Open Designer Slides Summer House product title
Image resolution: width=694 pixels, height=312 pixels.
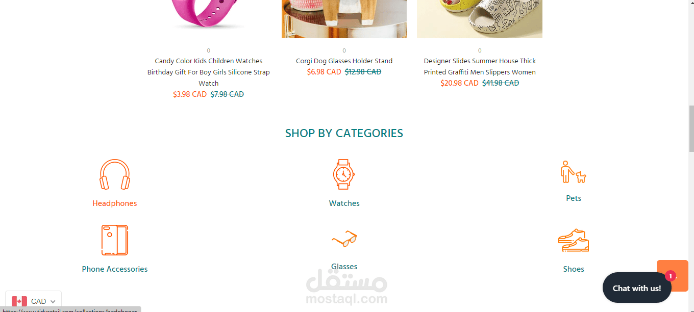480,66
